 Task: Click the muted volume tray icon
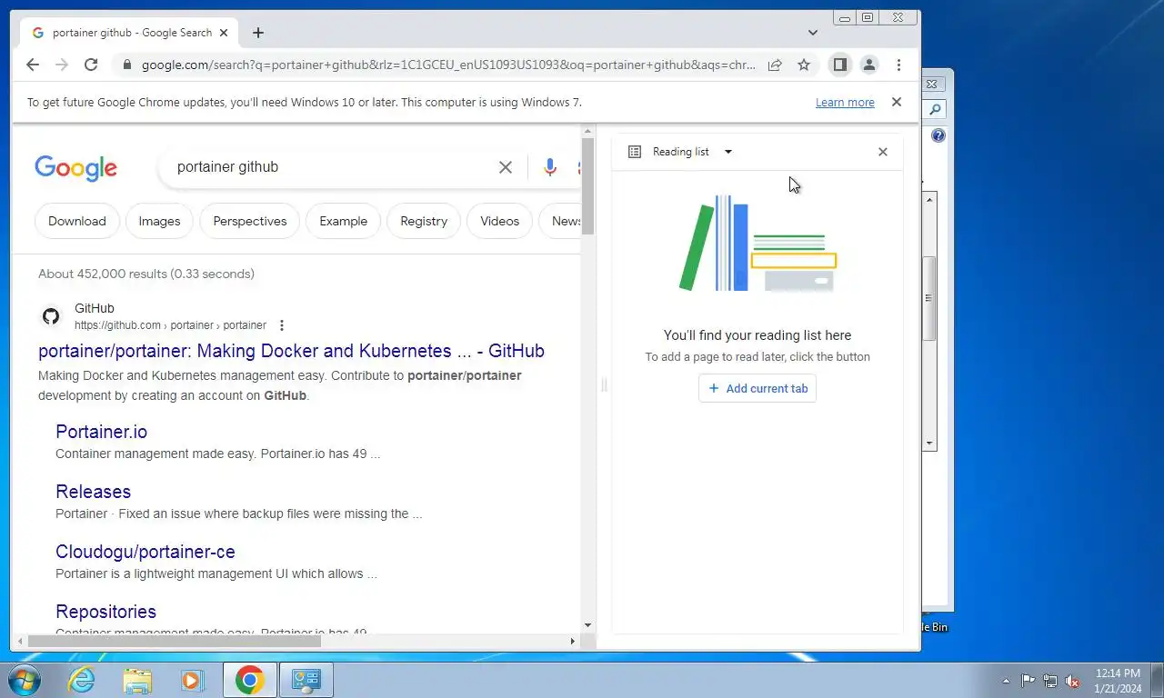click(x=1073, y=681)
